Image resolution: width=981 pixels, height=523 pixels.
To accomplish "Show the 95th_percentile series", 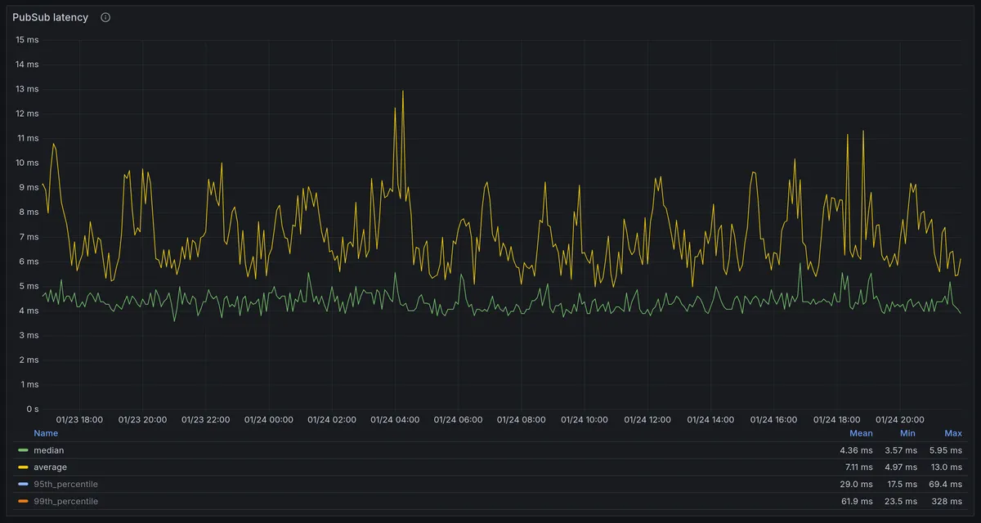I will pos(65,485).
